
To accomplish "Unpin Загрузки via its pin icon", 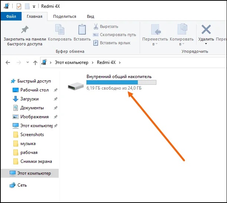I will [56, 99].
